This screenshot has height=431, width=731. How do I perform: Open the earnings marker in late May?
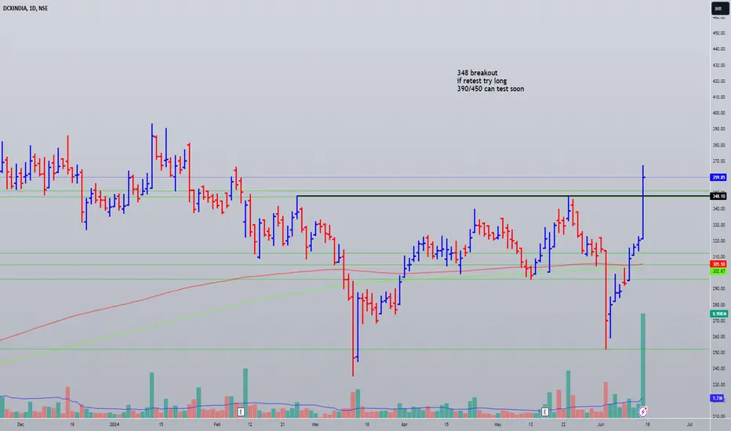point(544,412)
